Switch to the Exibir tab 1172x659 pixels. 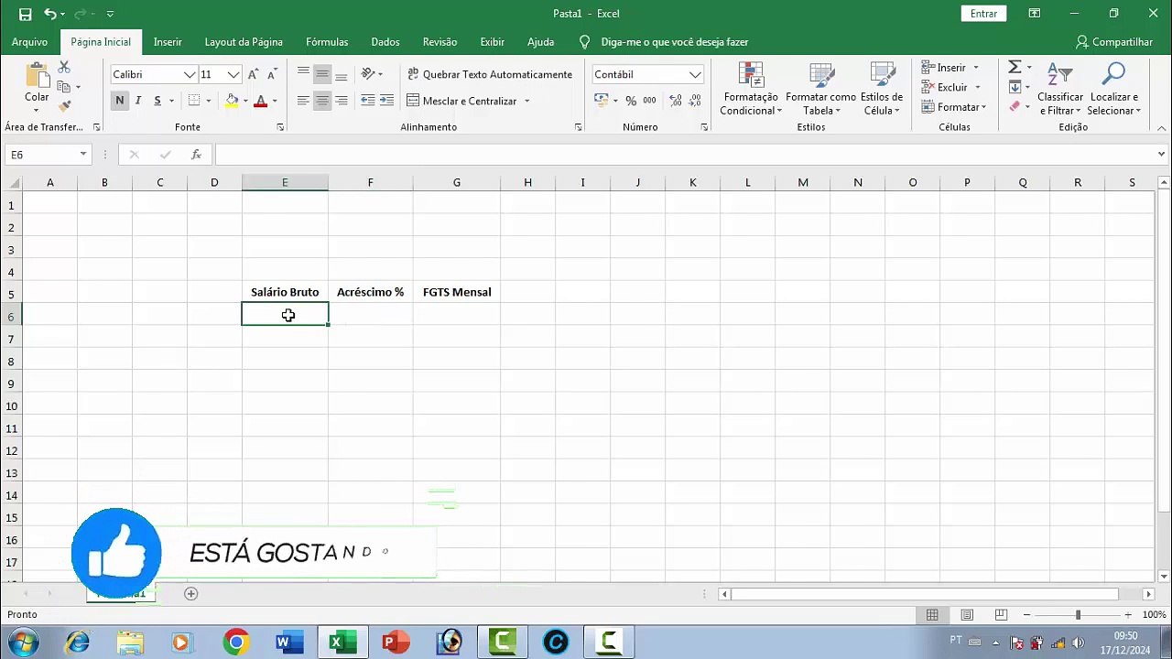493,42
